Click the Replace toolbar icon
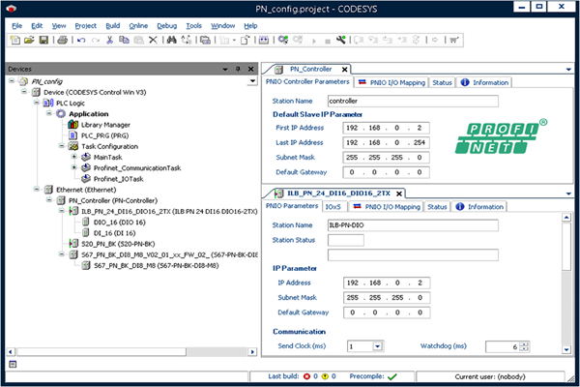The width and height of the screenshot is (580, 387). click(186, 40)
